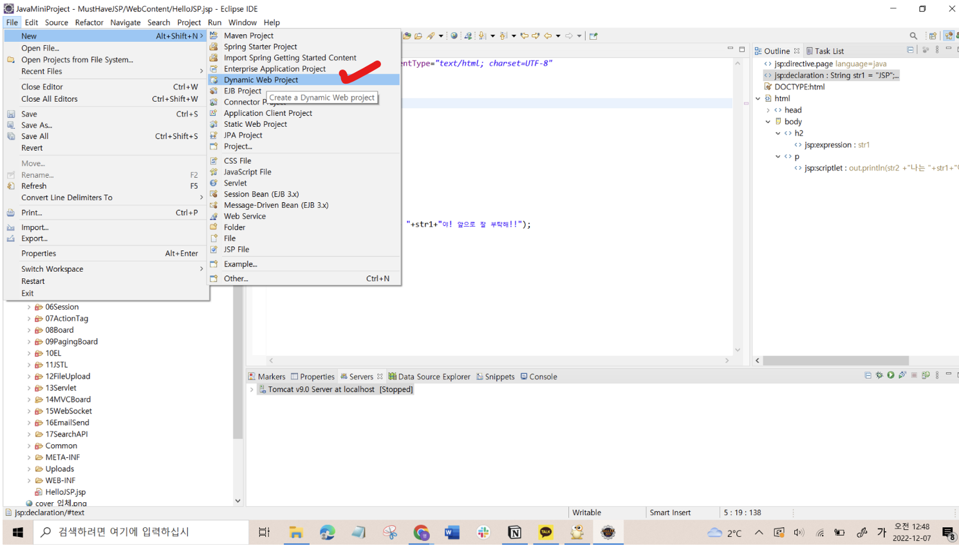The image size is (959, 546).
Task: Open the Window menu in menu bar
Action: pyautogui.click(x=242, y=23)
